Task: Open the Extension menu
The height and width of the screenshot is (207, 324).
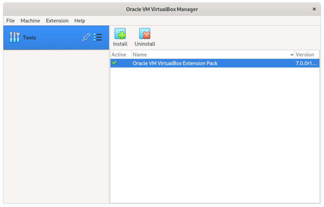Action: (57, 21)
